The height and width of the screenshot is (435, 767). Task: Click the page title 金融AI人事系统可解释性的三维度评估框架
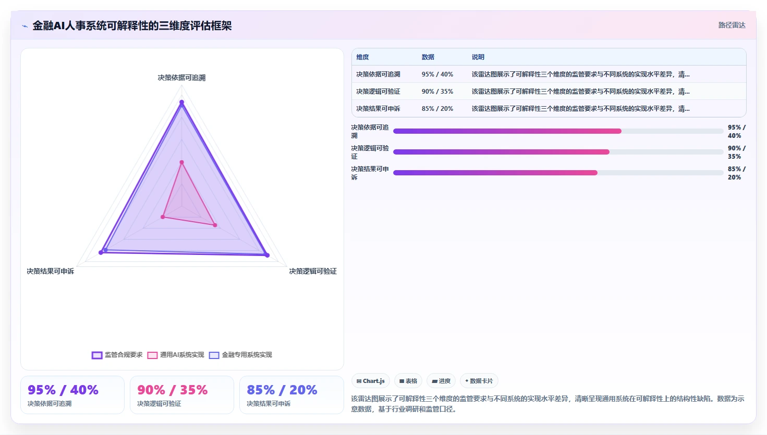pyautogui.click(x=132, y=25)
